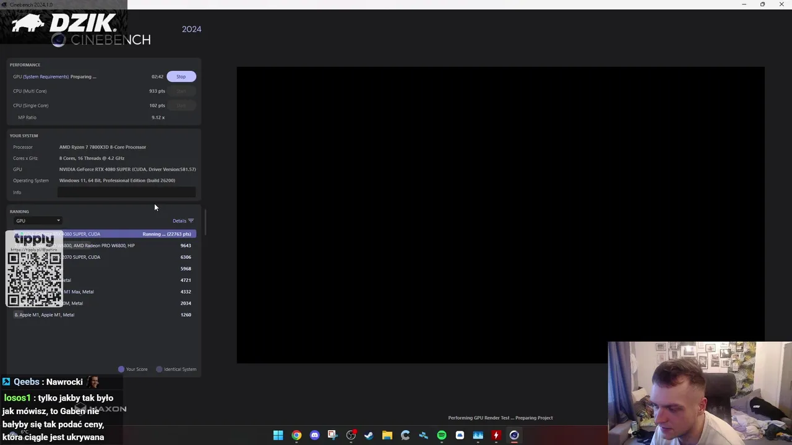Open File Explorer from taskbar

[387, 435]
